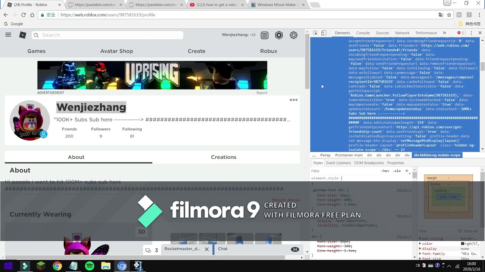Switch avatar view with the 3D button
This screenshot has width=485, height=272.
click(x=141, y=232)
